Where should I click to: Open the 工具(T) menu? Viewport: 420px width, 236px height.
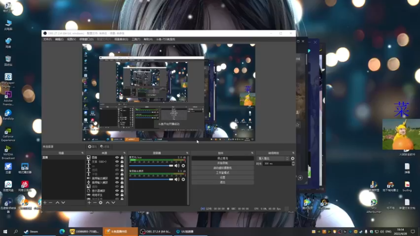(x=136, y=39)
